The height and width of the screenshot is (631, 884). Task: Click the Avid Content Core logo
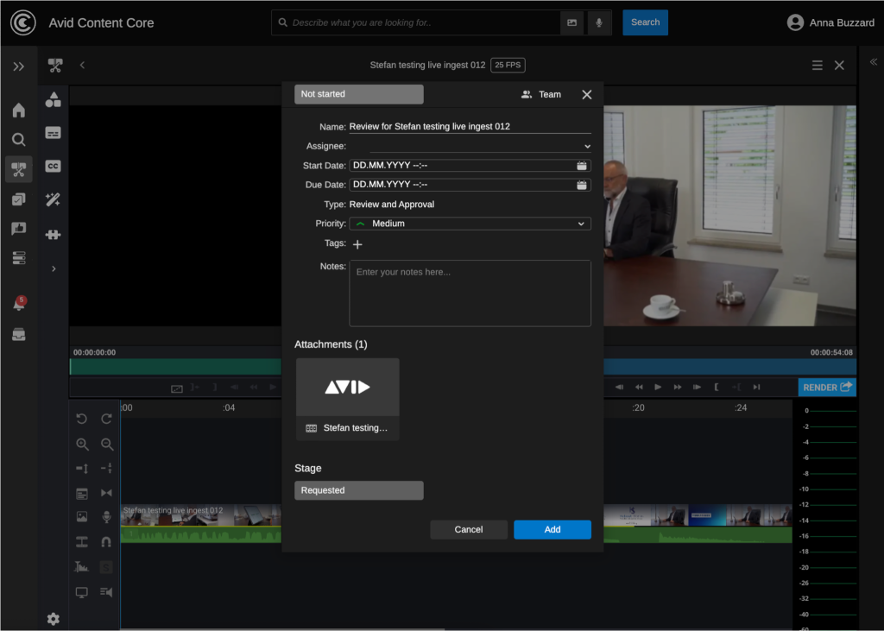pos(23,22)
